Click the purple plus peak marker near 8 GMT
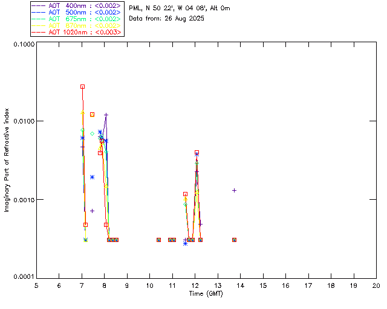The height and width of the screenshot is (309, 387). [x=106, y=115]
